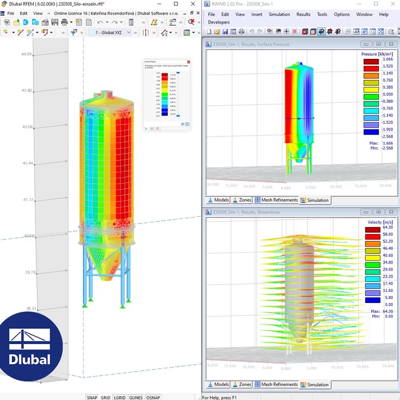Click the dark red 1.666 pressure legend swatch
400x400 pixels.
(x=371, y=62)
